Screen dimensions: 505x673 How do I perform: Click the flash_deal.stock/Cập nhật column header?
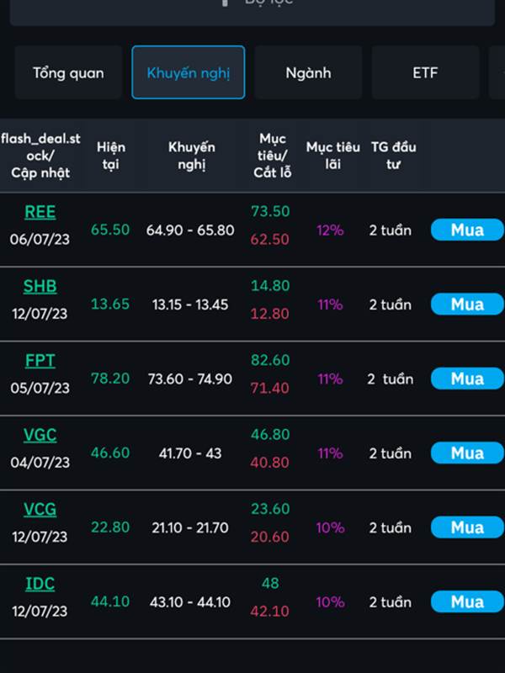pyautogui.click(x=40, y=156)
